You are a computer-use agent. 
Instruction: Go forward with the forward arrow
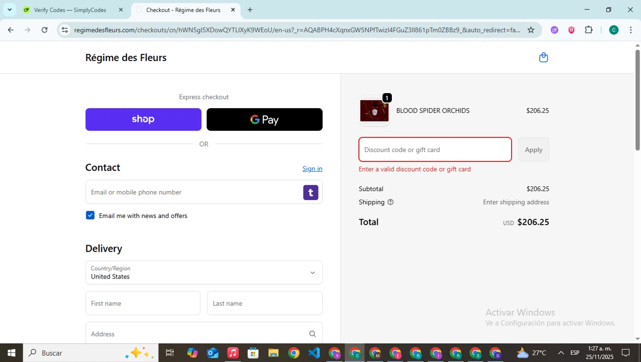(x=27, y=30)
